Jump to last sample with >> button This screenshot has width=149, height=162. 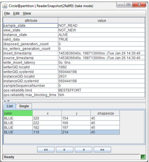102,150
